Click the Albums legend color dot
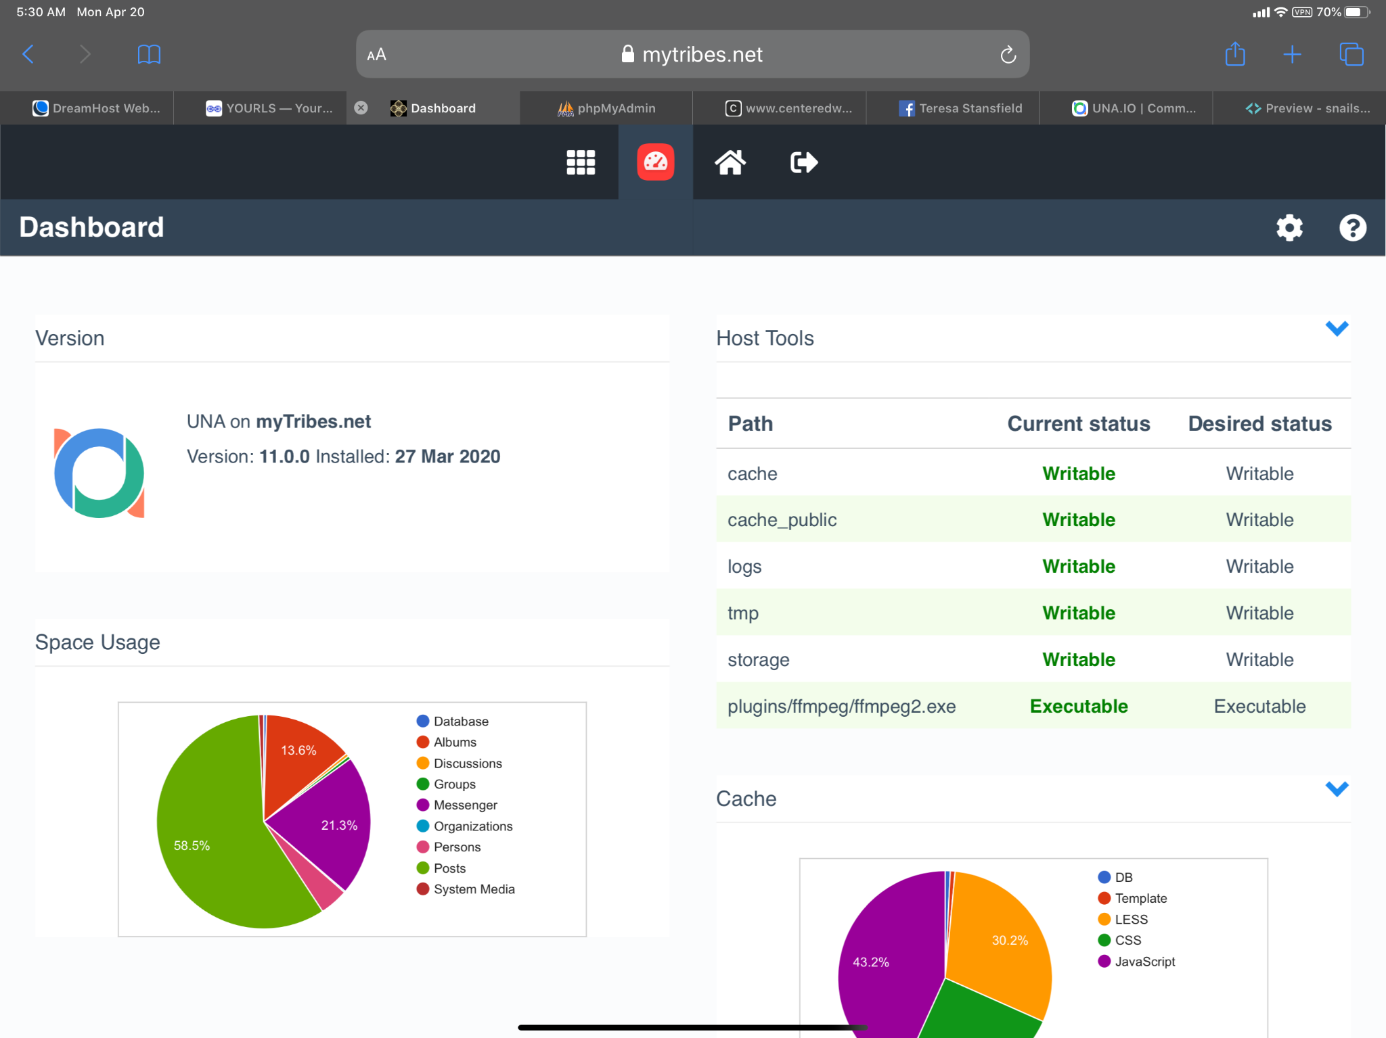This screenshot has width=1386, height=1038. tap(423, 742)
